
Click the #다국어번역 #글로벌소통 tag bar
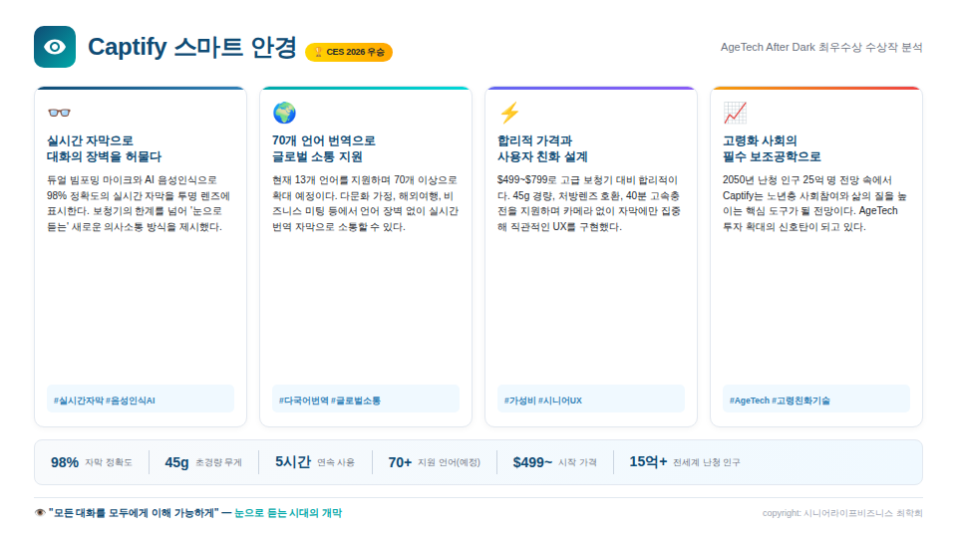click(366, 399)
